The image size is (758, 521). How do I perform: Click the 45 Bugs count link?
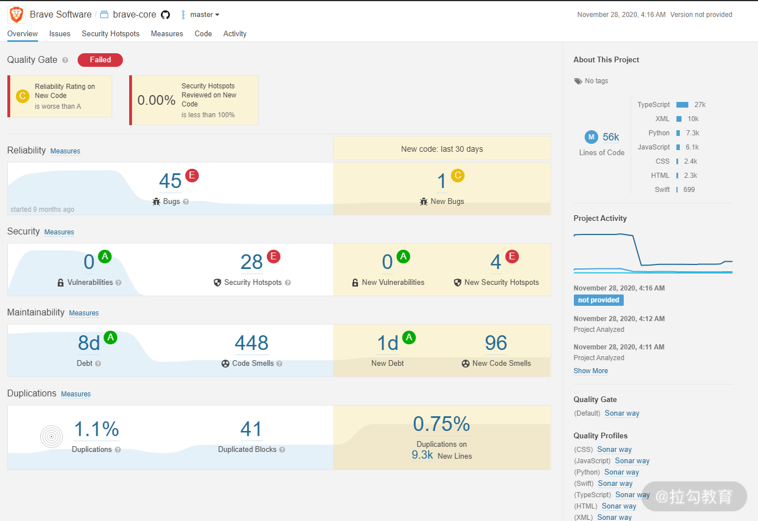[170, 181]
